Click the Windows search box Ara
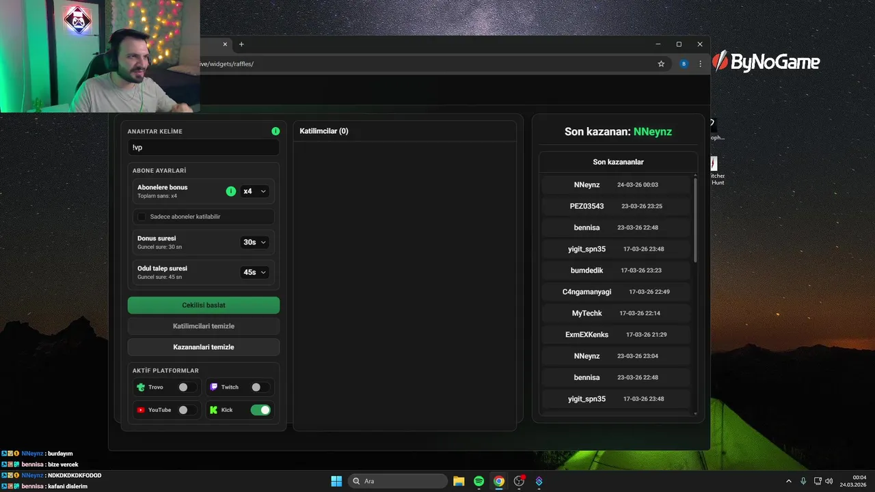875x492 pixels. (x=398, y=481)
